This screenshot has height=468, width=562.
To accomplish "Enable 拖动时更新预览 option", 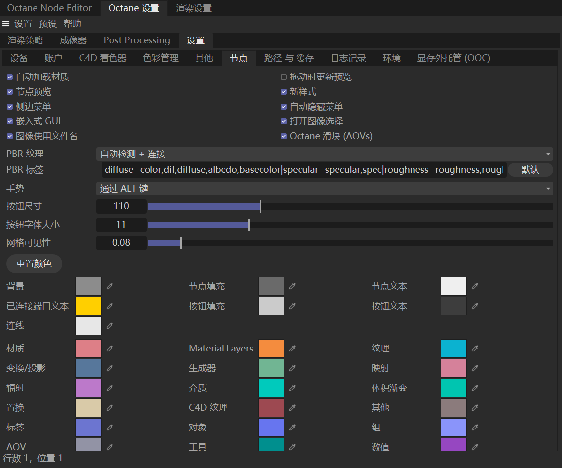I will pos(284,77).
